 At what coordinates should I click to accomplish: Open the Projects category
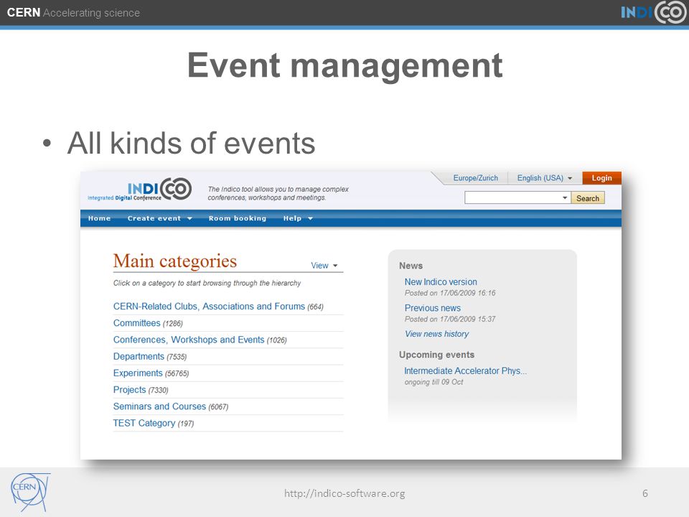tap(129, 390)
